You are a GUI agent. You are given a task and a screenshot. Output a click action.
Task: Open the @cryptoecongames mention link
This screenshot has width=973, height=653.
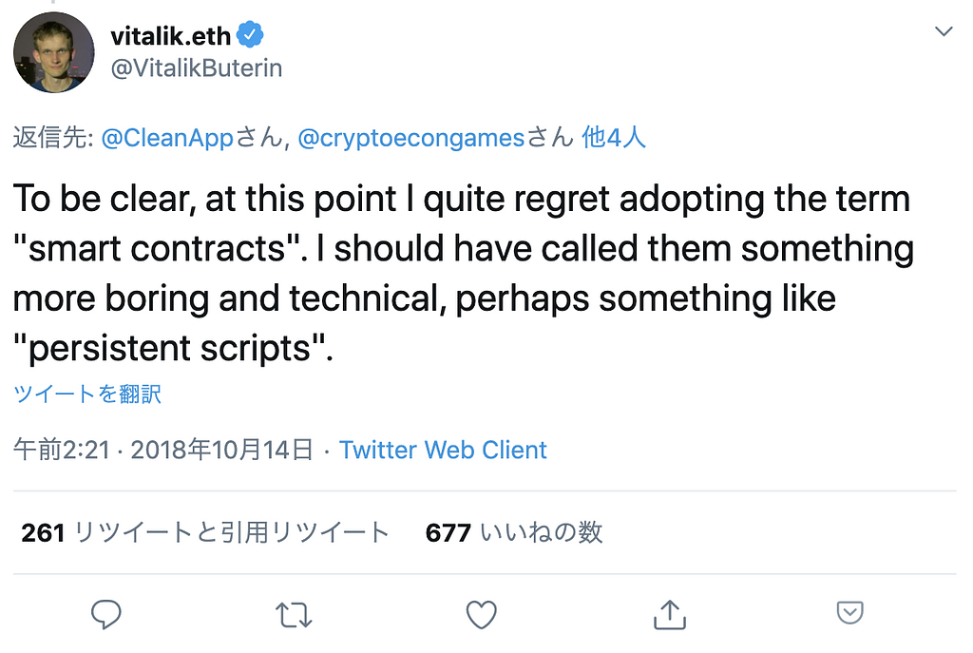(411, 138)
